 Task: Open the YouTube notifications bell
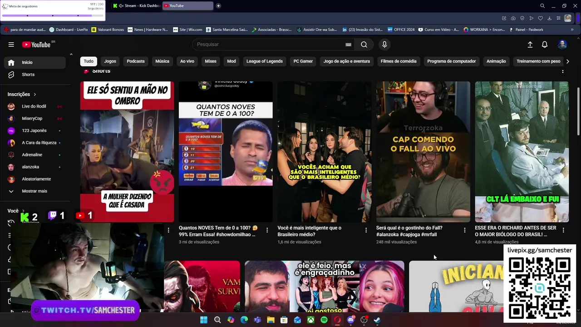[x=545, y=45]
